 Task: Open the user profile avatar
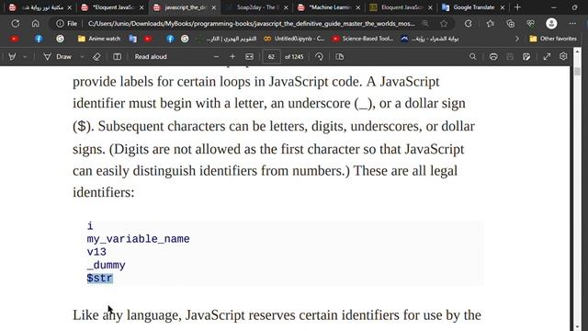[x=551, y=24]
